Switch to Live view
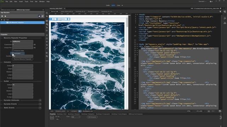 point(118,5)
